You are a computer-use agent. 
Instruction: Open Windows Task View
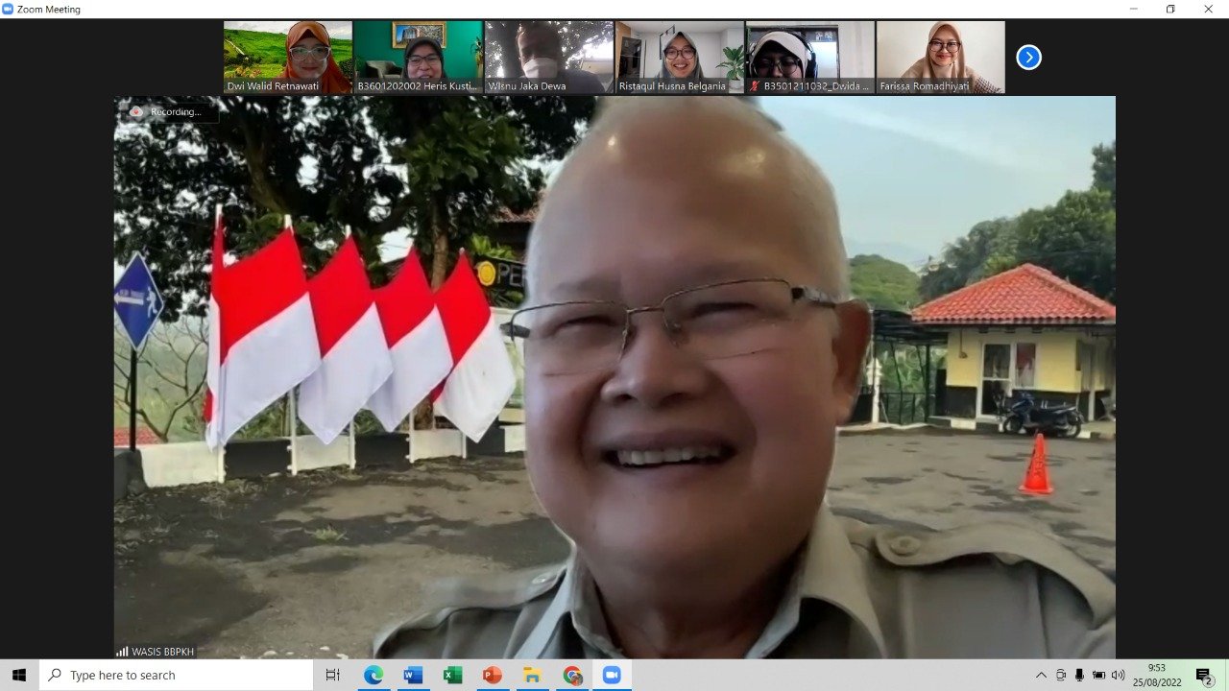click(x=332, y=675)
